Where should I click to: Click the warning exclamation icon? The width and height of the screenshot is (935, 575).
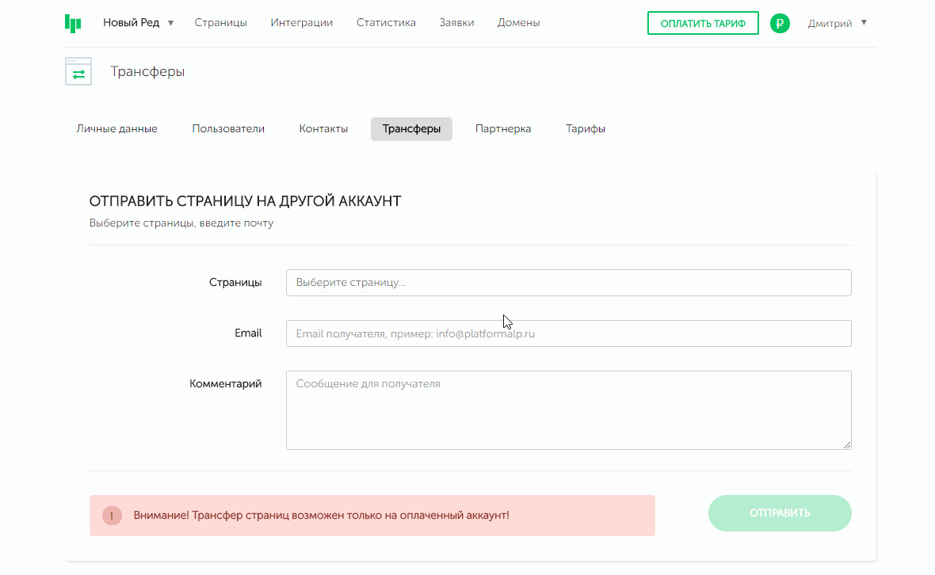(x=112, y=516)
